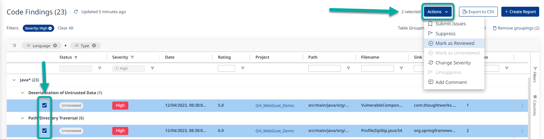Screen dimensions: 544x139
Task: Open row options for VulnerableComponent finding
Action: point(522,105)
